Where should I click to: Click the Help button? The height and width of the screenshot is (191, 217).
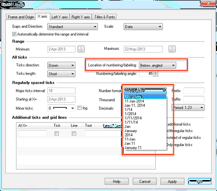click(117, 181)
